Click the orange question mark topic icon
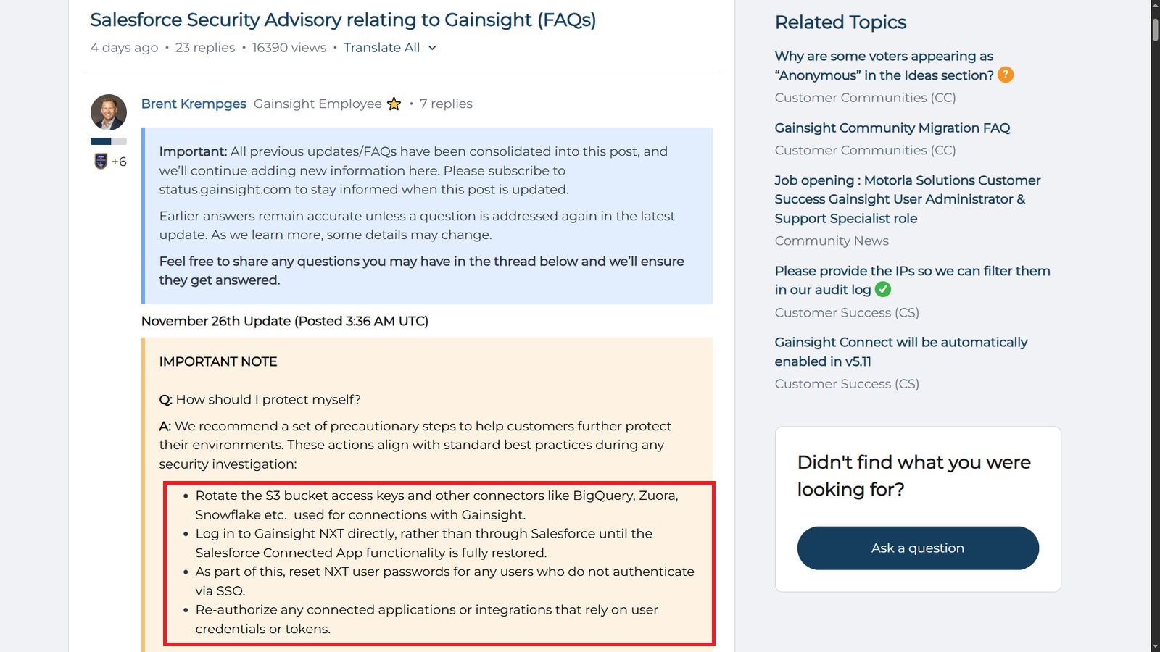Screen dimensions: 1160x652 pos(1006,75)
